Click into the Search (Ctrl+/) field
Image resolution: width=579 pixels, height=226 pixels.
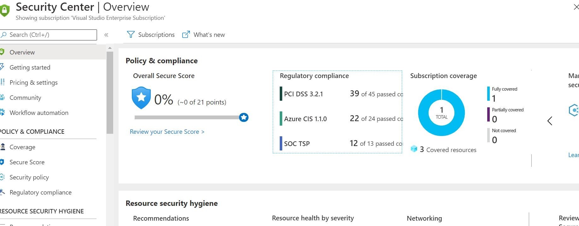[x=49, y=35]
